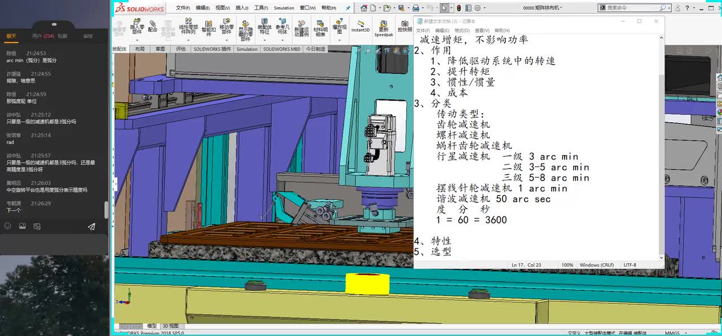The width and height of the screenshot is (722, 336).
Task: Click the Save icon in SolidWorks toolbar
Action: click(x=402, y=8)
